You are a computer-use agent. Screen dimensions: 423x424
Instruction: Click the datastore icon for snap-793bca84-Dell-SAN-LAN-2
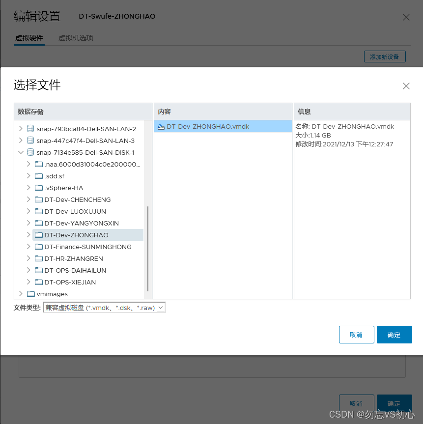click(29, 128)
